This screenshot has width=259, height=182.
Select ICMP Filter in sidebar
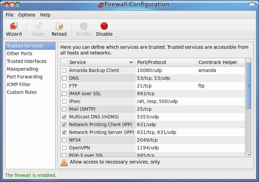pyautogui.click(x=30, y=84)
